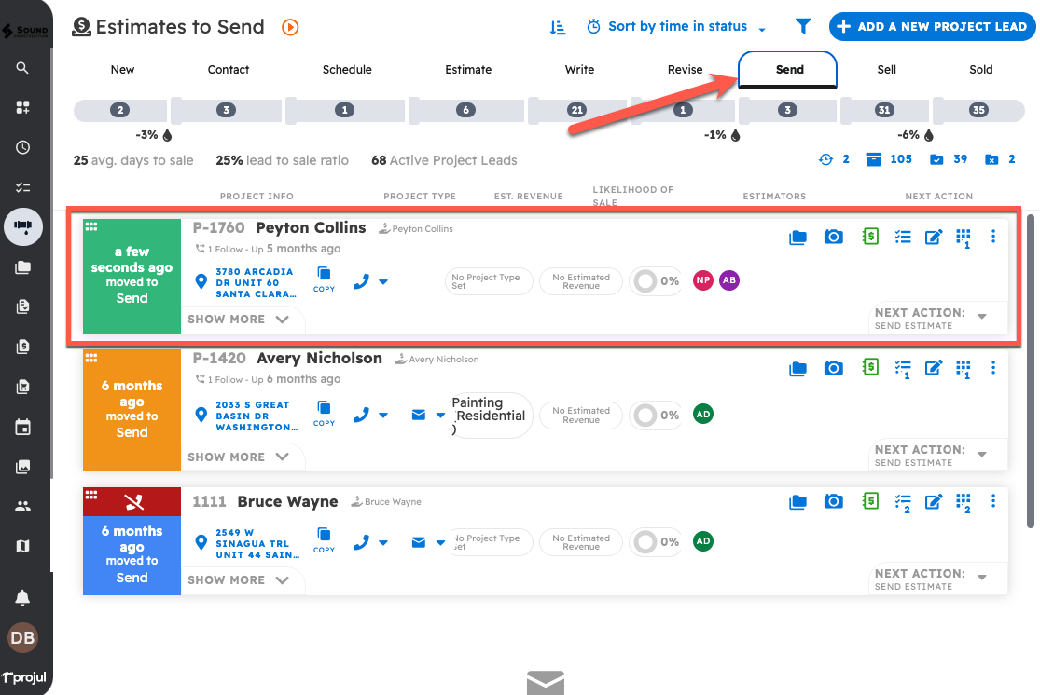Viewport: 1040px width, 695px height.
Task: Click the filter funnel icon
Action: point(802,27)
